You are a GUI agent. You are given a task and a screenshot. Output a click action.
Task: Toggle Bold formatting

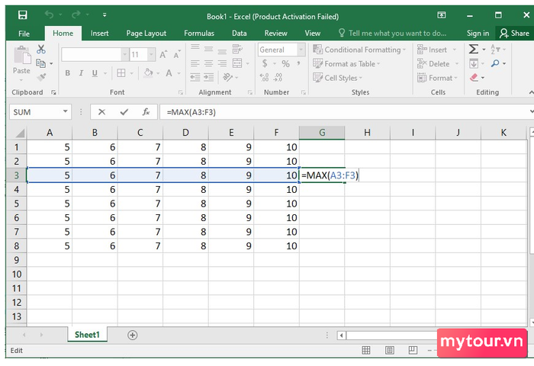click(67, 73)
